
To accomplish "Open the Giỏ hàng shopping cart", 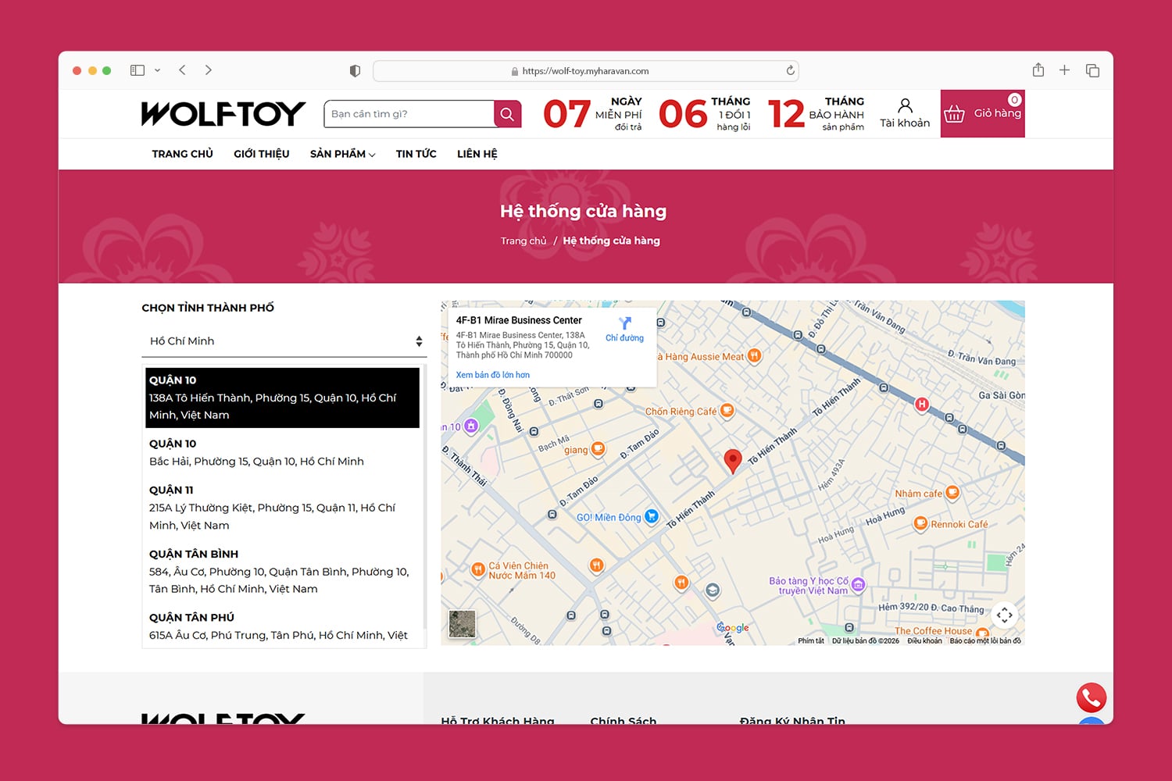I will pyautogui.click(x=982, y=114).
